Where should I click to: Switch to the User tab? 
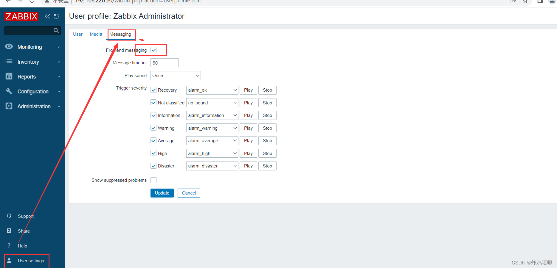coord(78,34)
